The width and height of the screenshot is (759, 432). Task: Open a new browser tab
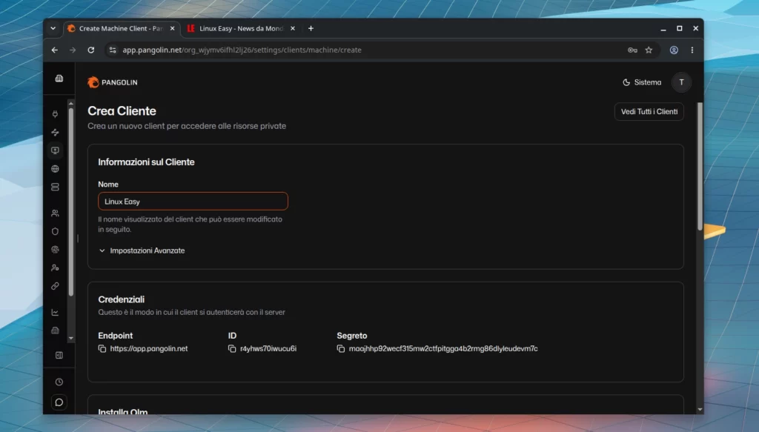(x=311, y=29)
